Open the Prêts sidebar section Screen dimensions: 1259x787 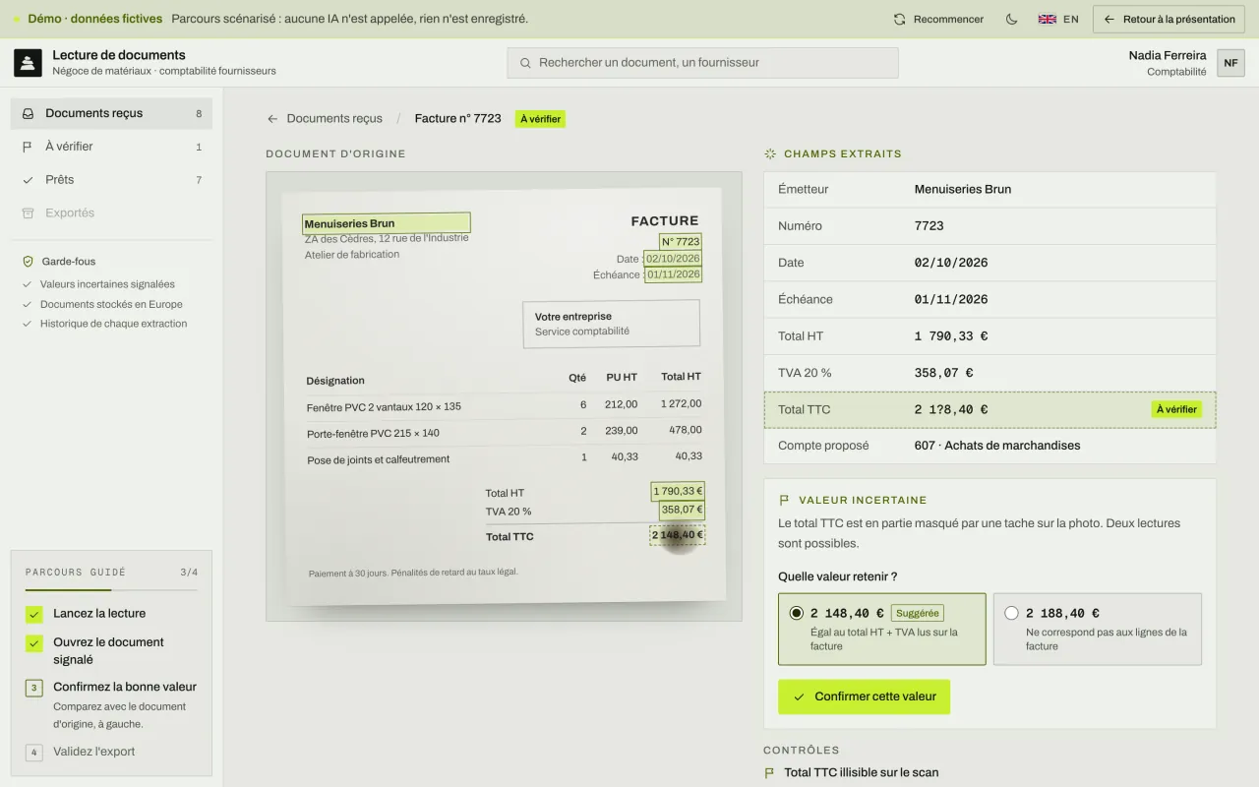(111, 180)
